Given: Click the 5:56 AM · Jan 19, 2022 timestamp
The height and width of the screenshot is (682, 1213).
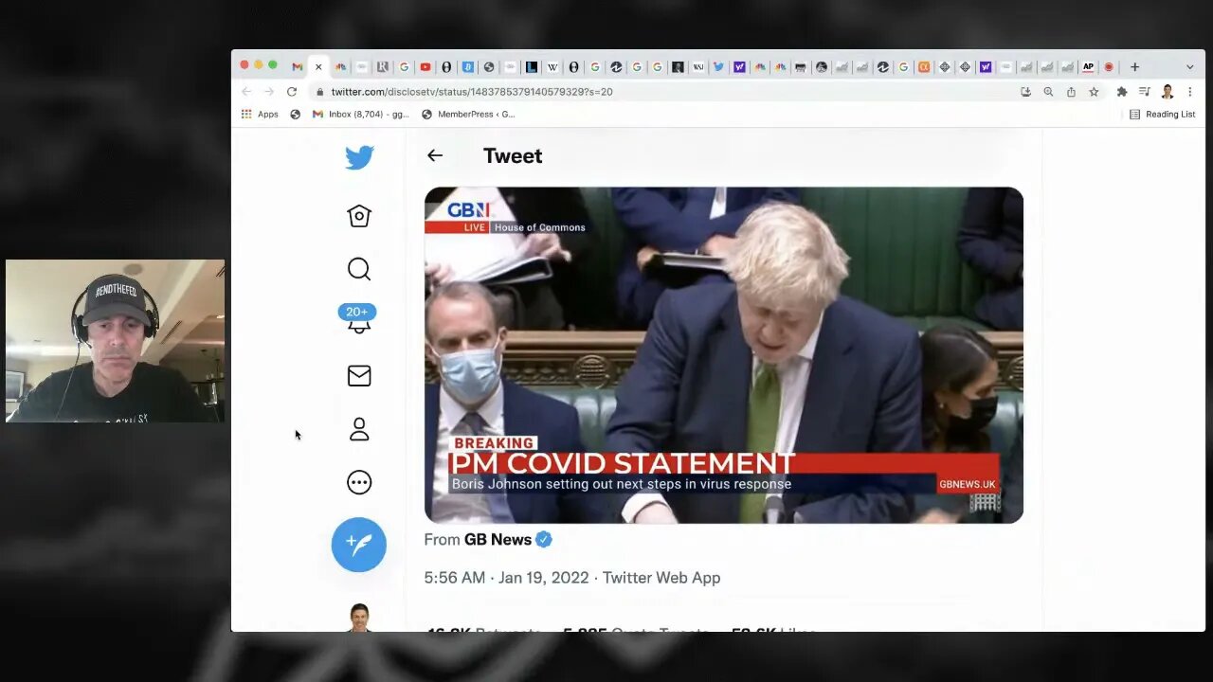Looking at the screenshot, I should click(x=506, y=578).
